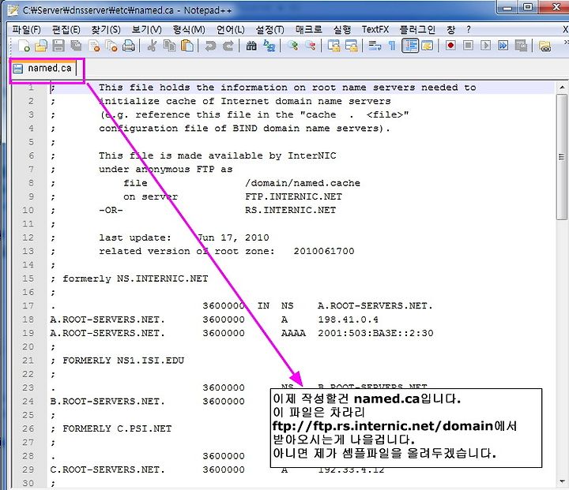Click save recorded macro icon
The image size is (569, 490).
(521, 46)
